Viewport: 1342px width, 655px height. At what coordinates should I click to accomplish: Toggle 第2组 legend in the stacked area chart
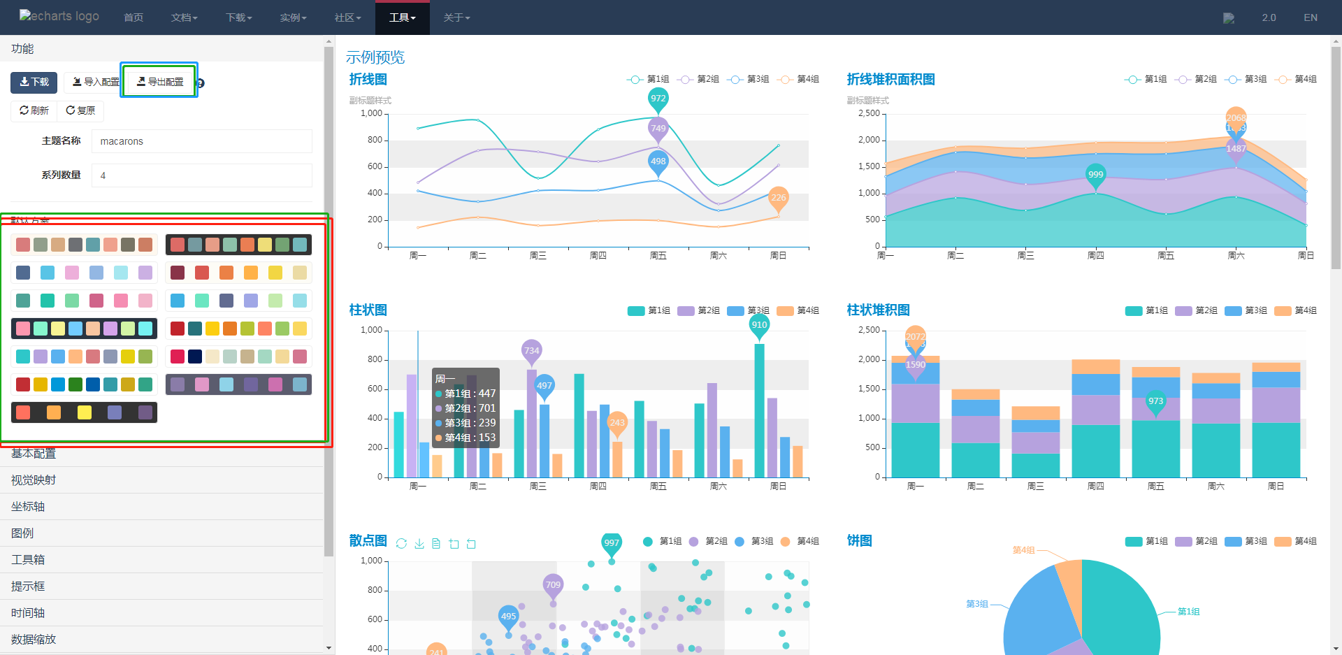(x=1196, y=80)
